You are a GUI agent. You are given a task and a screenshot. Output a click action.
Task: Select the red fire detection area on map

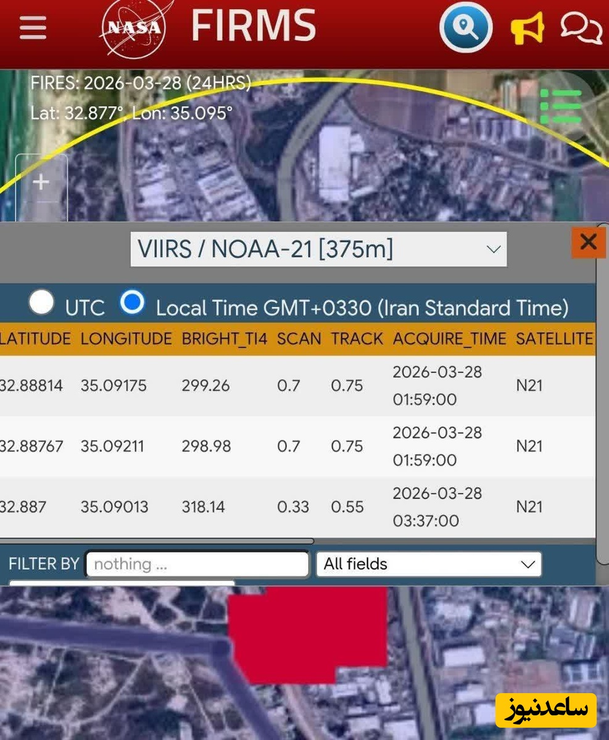309,632
